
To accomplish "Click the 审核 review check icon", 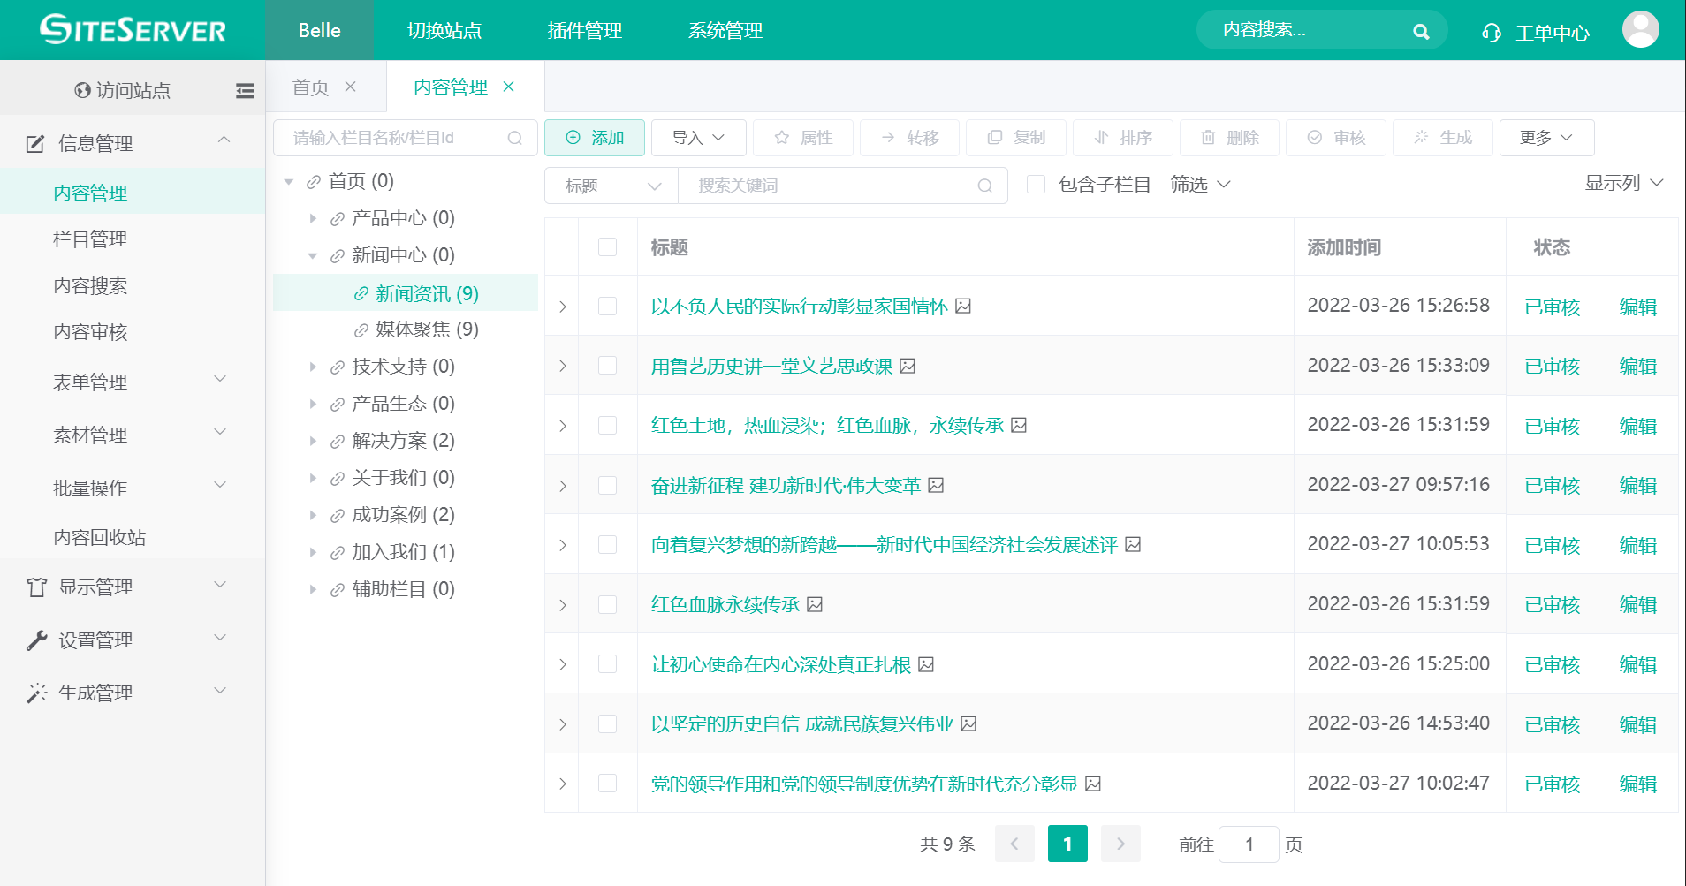I will [x=1313, y=138].
